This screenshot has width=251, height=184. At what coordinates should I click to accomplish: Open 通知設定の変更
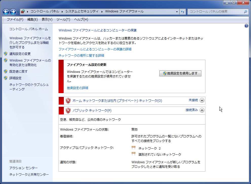point(20,54)
